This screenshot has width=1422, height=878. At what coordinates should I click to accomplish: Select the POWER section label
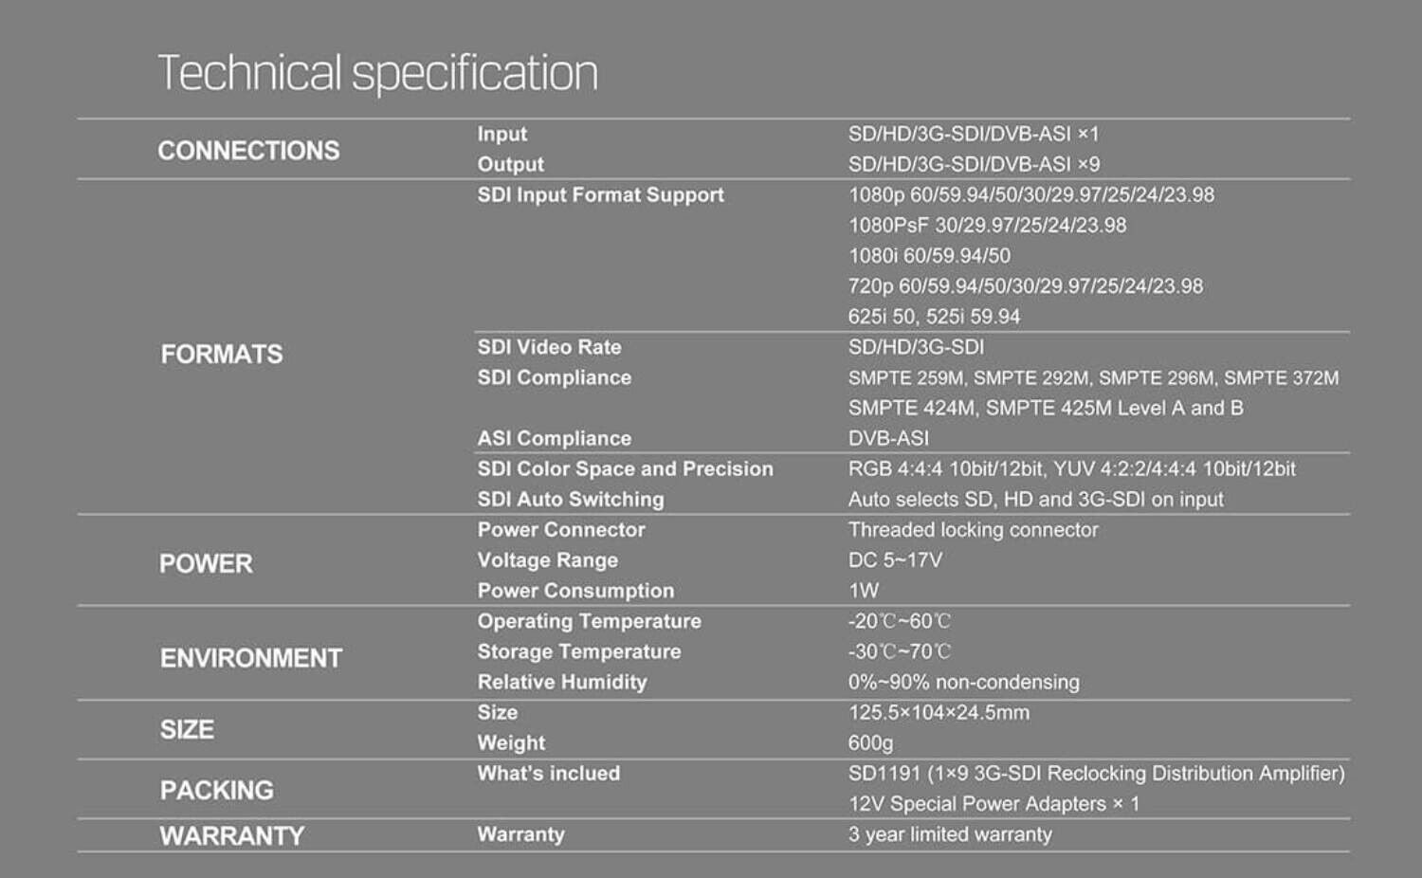coord(206,564)
